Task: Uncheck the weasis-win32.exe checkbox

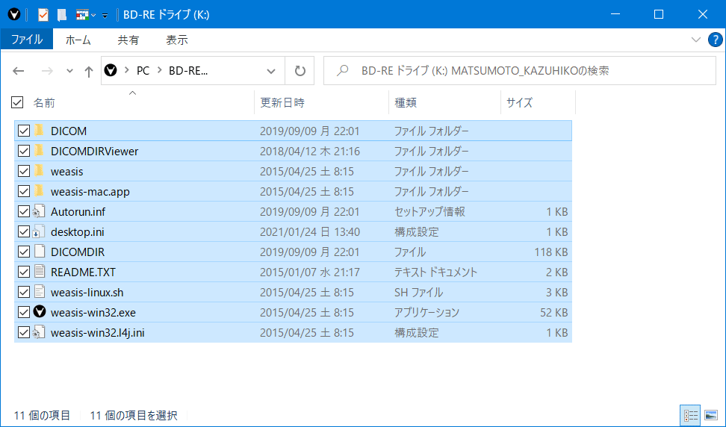Action: (24, 312)
